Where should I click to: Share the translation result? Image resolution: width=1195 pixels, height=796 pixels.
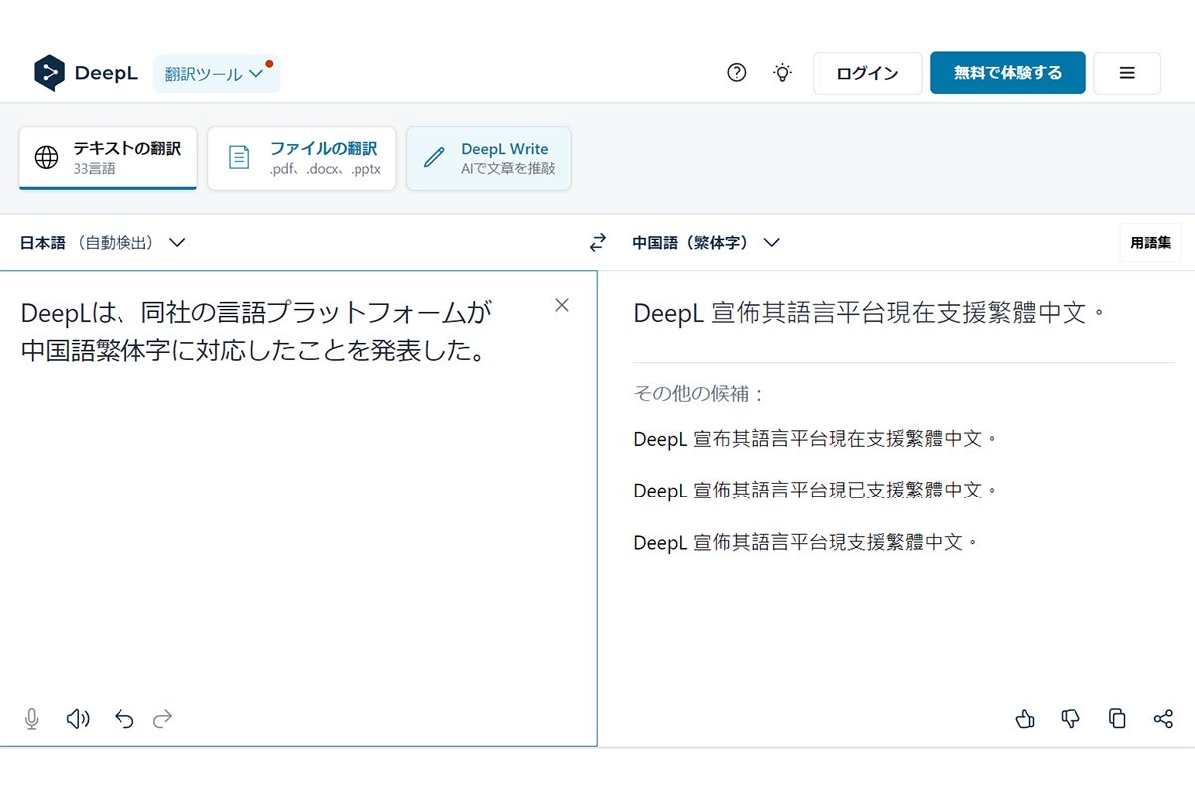pos(1162,718)
